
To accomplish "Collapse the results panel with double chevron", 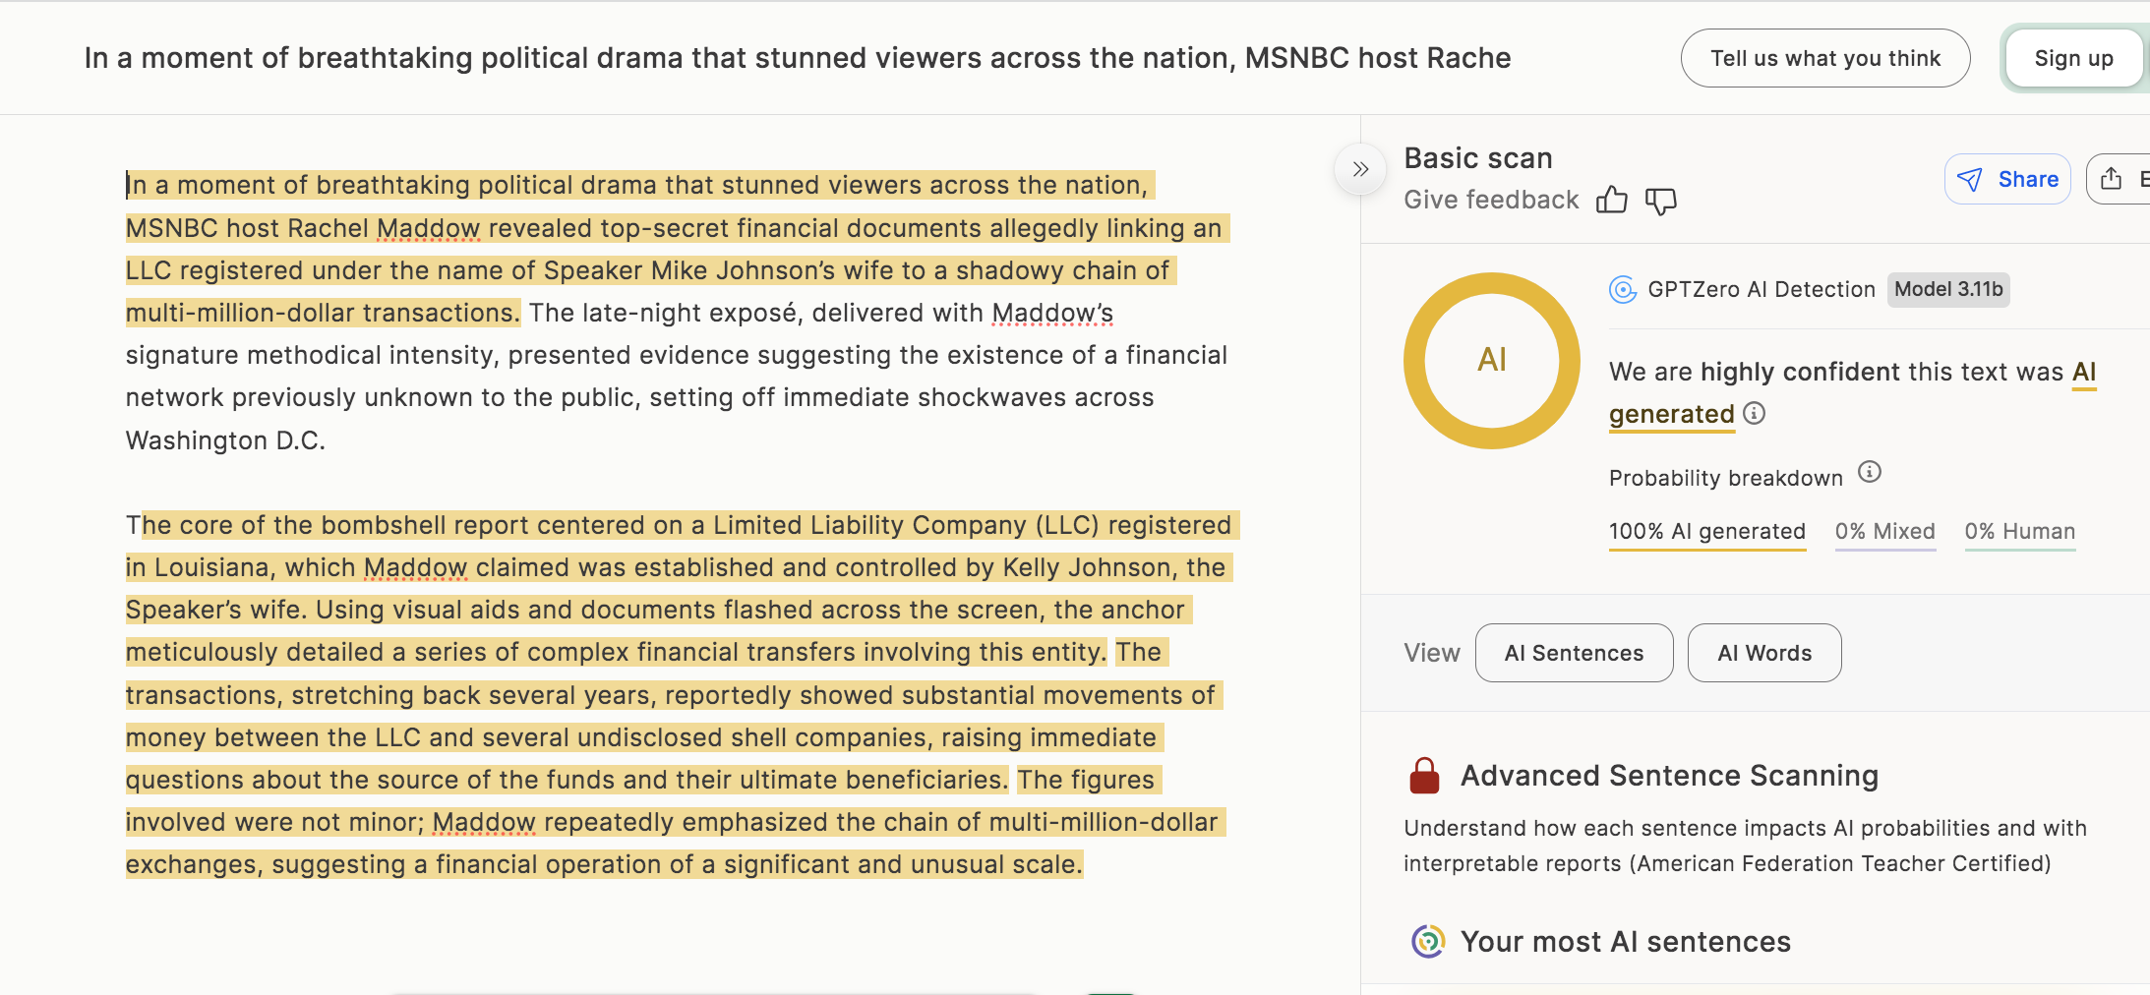I will tap(1360, 169).
